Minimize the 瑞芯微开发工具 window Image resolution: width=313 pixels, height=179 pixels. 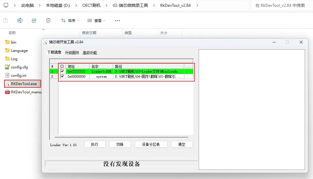click(274, 42)
